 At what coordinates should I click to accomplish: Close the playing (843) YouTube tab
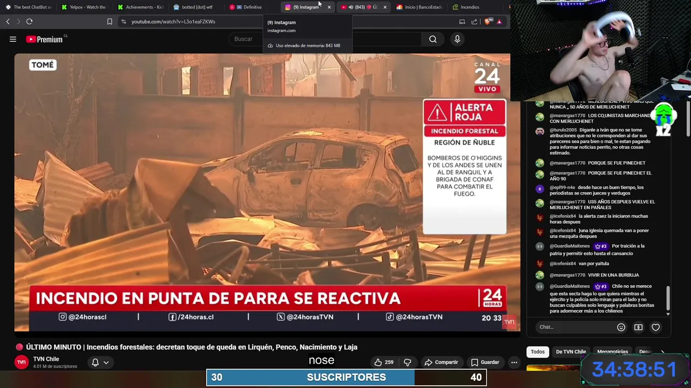click(x=385, y=7)
